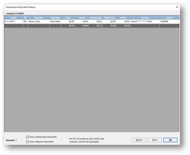Click the Auth # column header
Screen dimensions: 190x155
point(169,18)
